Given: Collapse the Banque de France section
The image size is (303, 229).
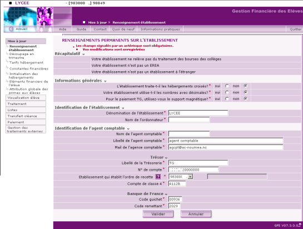Looking at the screenshot, I should pos(166,194).
